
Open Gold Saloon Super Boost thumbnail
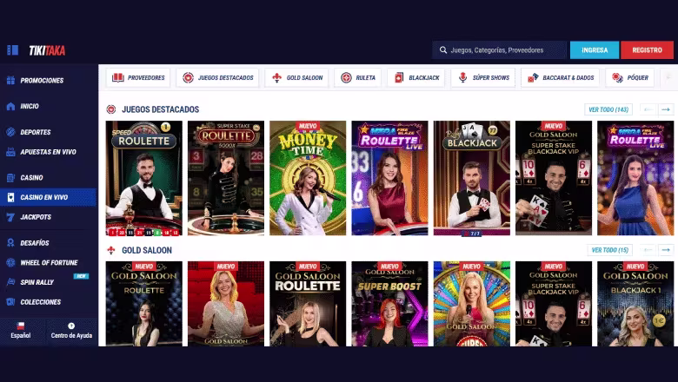[x=389, y=304]
